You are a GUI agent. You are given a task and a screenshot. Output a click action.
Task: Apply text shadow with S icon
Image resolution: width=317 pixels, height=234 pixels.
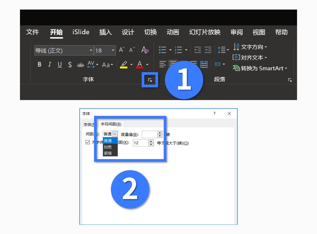click(x=70, y=65)
